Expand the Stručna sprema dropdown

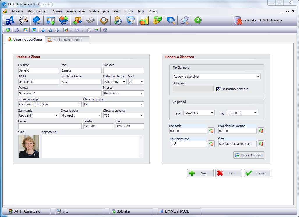141,115
